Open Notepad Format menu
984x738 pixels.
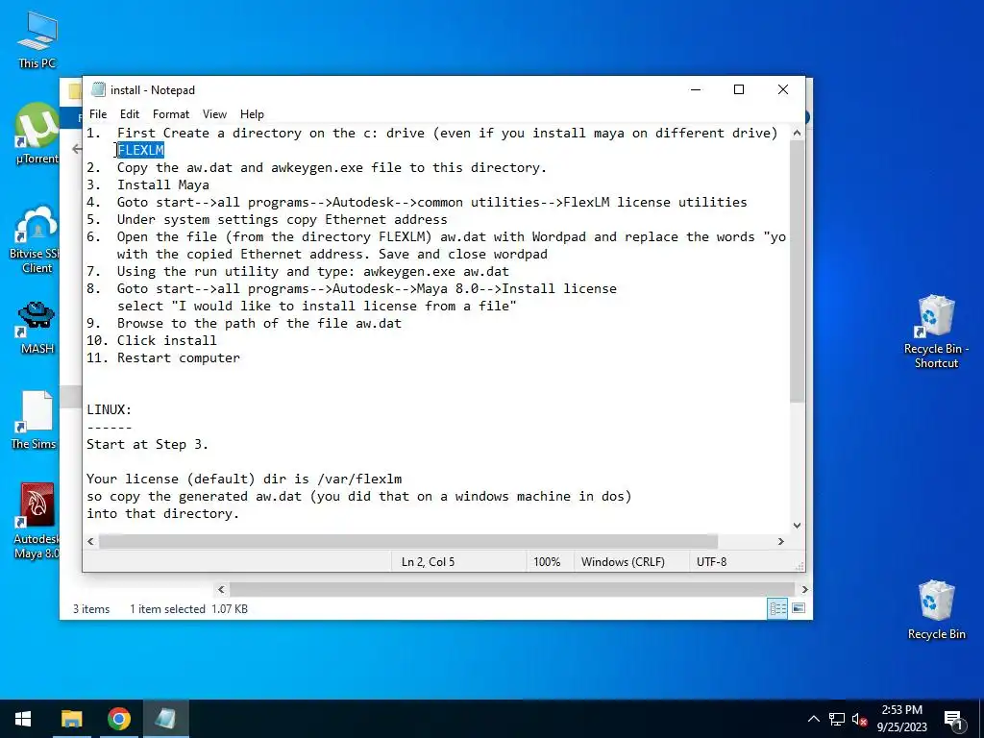[x=171, y=114]
